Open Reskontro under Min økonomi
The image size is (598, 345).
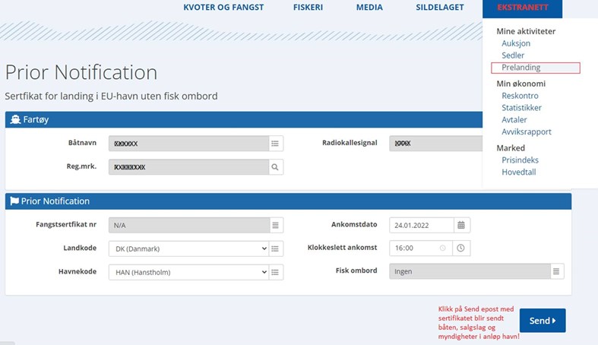point(520,96)
